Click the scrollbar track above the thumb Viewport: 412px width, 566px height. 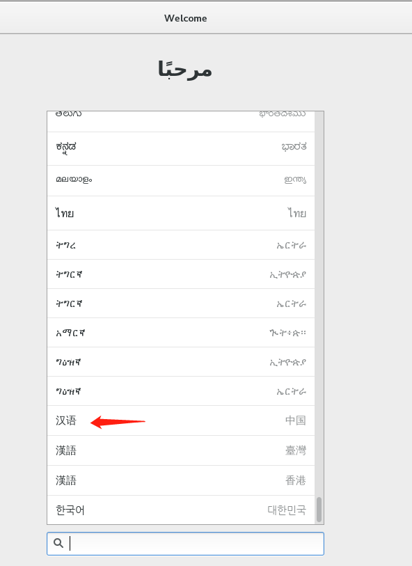pyautogui.click(x=319, y=304)
